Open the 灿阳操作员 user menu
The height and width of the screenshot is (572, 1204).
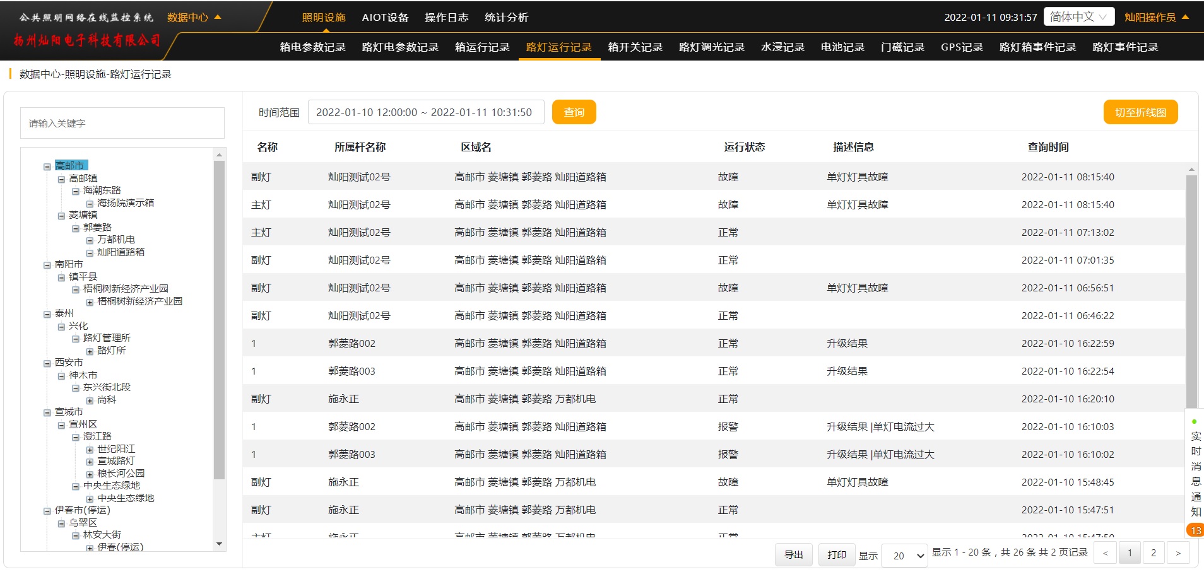coord(1156,17)
